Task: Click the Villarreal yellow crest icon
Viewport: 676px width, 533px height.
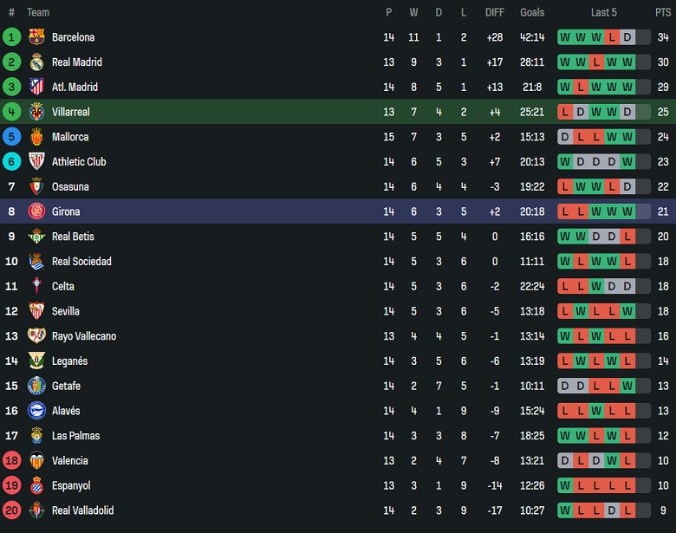Action: click(x=36, y=112)
